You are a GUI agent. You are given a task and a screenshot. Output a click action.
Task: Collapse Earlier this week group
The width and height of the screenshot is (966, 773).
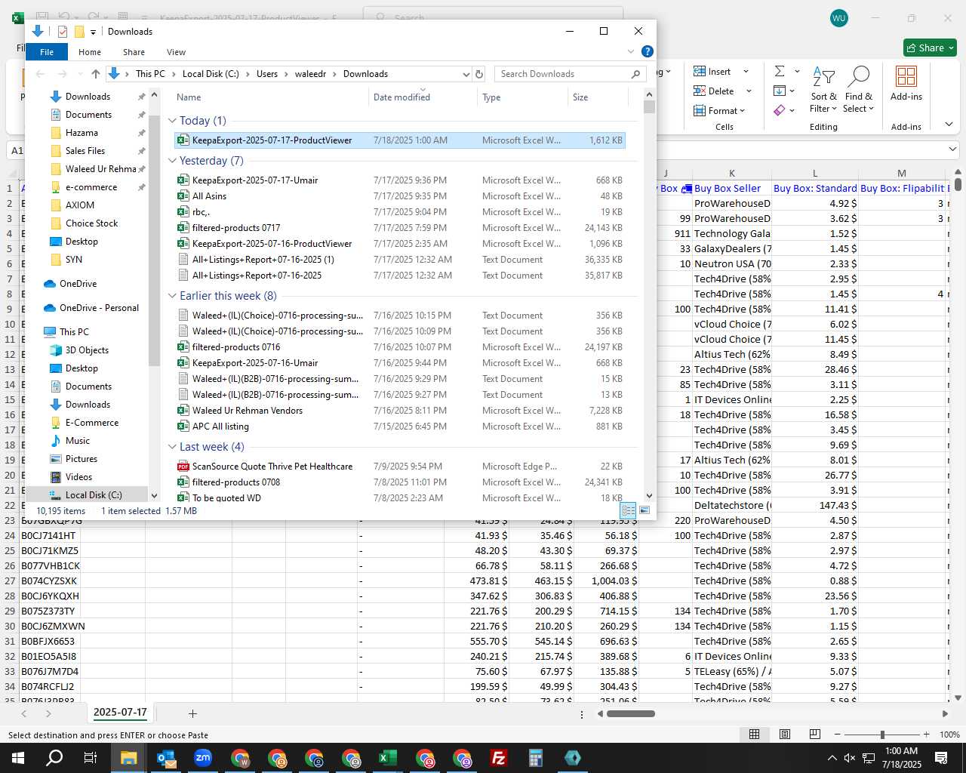172,296
